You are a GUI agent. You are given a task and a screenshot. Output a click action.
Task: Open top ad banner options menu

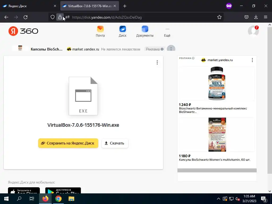pos(171,49)
